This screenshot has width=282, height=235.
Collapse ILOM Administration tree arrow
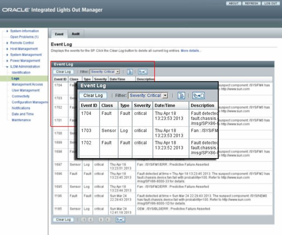click(x=7, y=67)
